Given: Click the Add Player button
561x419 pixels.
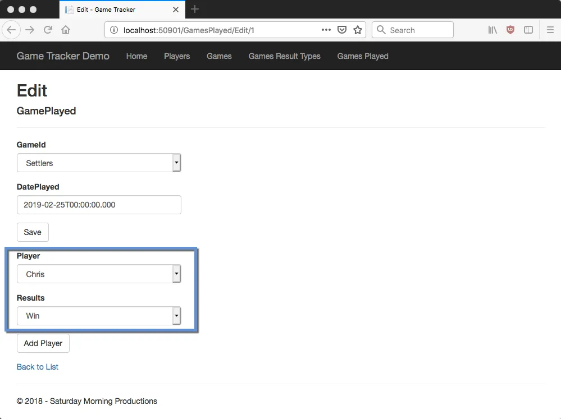Looking at the screenshot, I should pos(43,344).
